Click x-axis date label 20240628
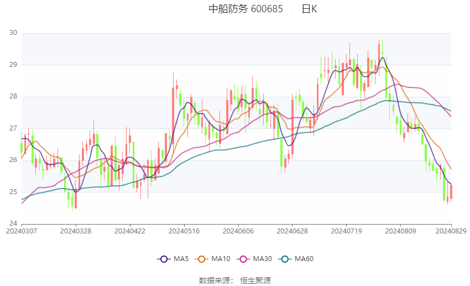The height and width of the screenshot is (286, 470). click(x=293, y=231)
